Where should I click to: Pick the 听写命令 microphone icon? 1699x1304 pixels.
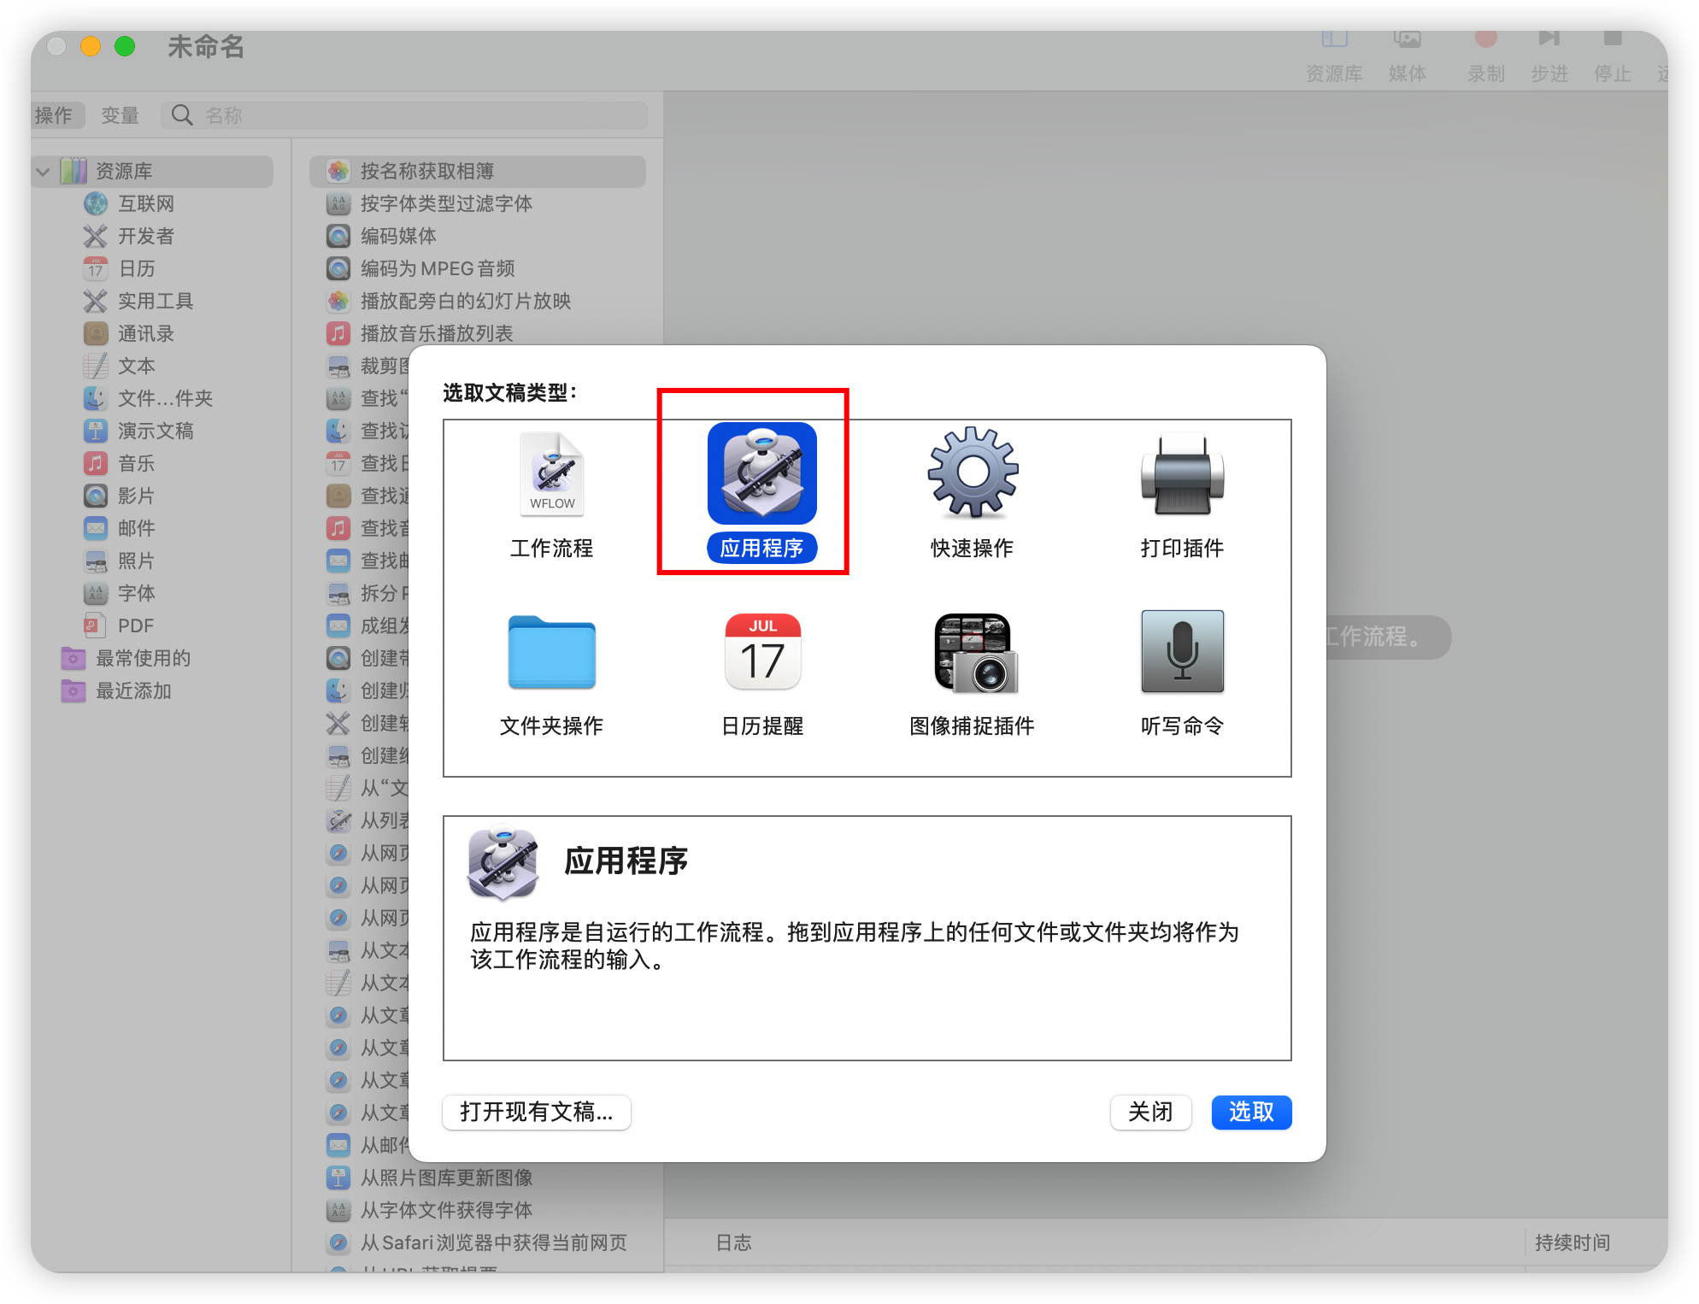pyautogui.click(x=1182, y=653)
